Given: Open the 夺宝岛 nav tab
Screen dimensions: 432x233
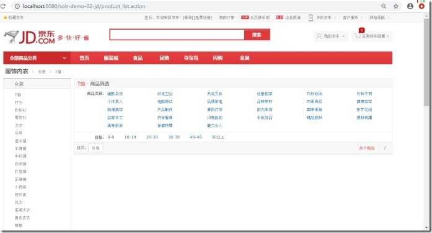Looking at the screenshot, I should (191, 58).
